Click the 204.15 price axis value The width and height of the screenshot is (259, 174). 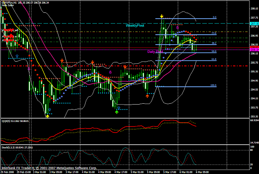coord(254,98)
